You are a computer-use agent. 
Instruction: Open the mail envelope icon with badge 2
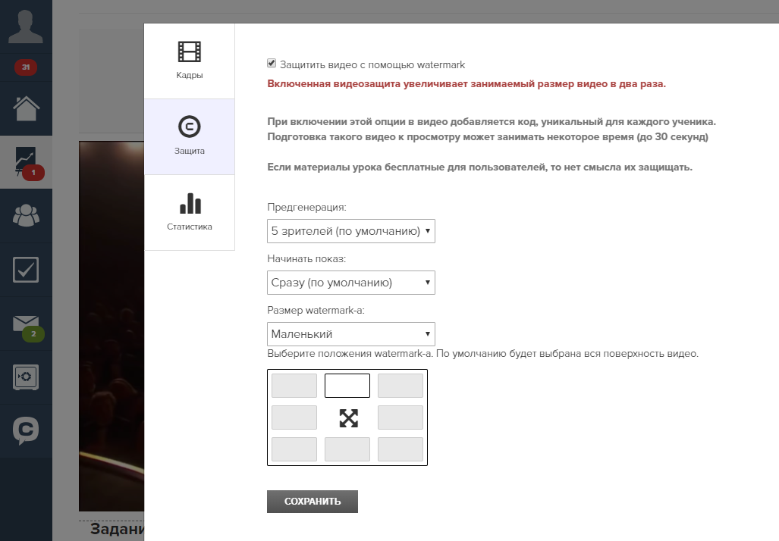click(x=26, y=324)
